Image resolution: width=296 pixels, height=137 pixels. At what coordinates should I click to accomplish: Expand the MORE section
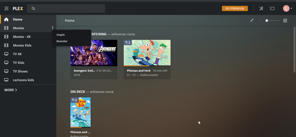coord(11,90)
